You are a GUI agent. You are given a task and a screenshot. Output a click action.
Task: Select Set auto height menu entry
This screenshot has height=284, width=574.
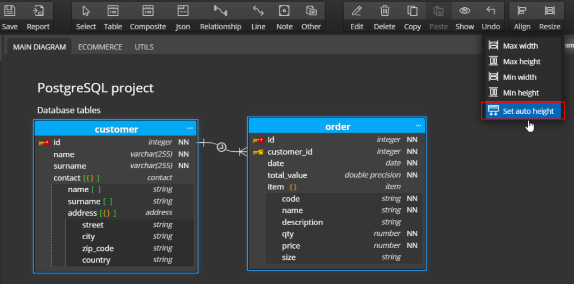(523, 111)
